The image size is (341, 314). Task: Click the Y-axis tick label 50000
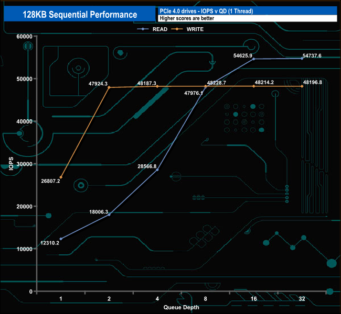point(24,79)
